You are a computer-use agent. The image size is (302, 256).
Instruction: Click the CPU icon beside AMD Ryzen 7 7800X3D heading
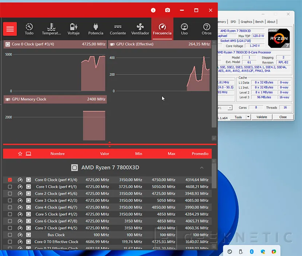click(x=75, y=168)
